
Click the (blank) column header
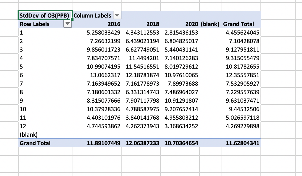(210, 24)
